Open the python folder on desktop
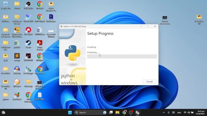 click(5, 96)
